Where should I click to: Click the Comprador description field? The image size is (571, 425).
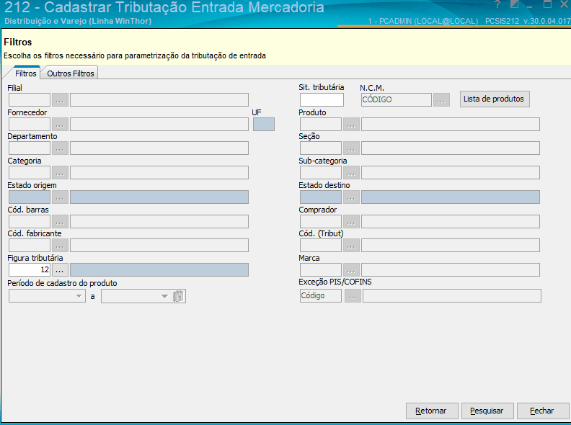[x=451, y=222]
